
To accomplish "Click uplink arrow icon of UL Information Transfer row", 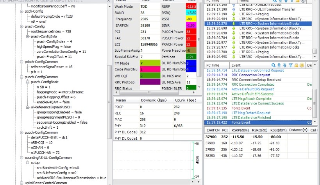I will pyautogui.click(x=234, y=9).
